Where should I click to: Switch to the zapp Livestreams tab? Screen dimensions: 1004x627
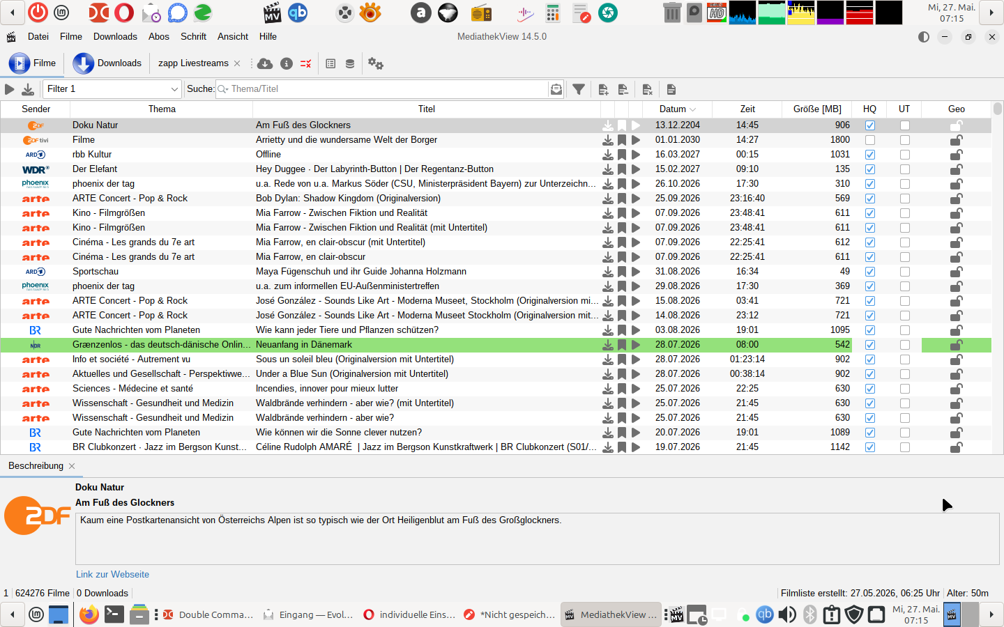[x=193, y=63]
